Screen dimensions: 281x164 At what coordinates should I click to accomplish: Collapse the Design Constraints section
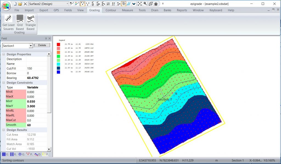point(4,83)
